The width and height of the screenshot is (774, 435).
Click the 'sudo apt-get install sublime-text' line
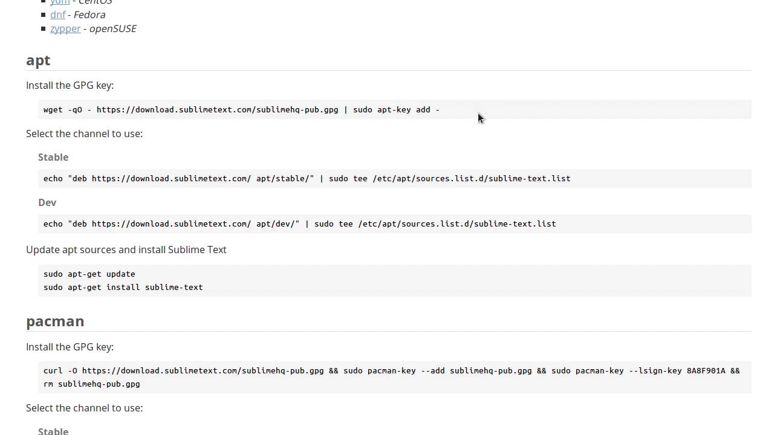[x=123, y=288]
